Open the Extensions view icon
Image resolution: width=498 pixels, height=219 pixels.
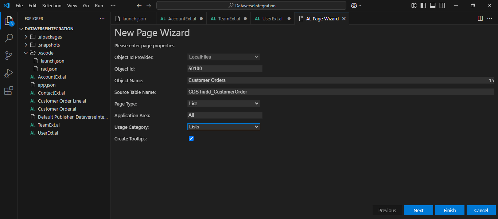pos(9,91)
